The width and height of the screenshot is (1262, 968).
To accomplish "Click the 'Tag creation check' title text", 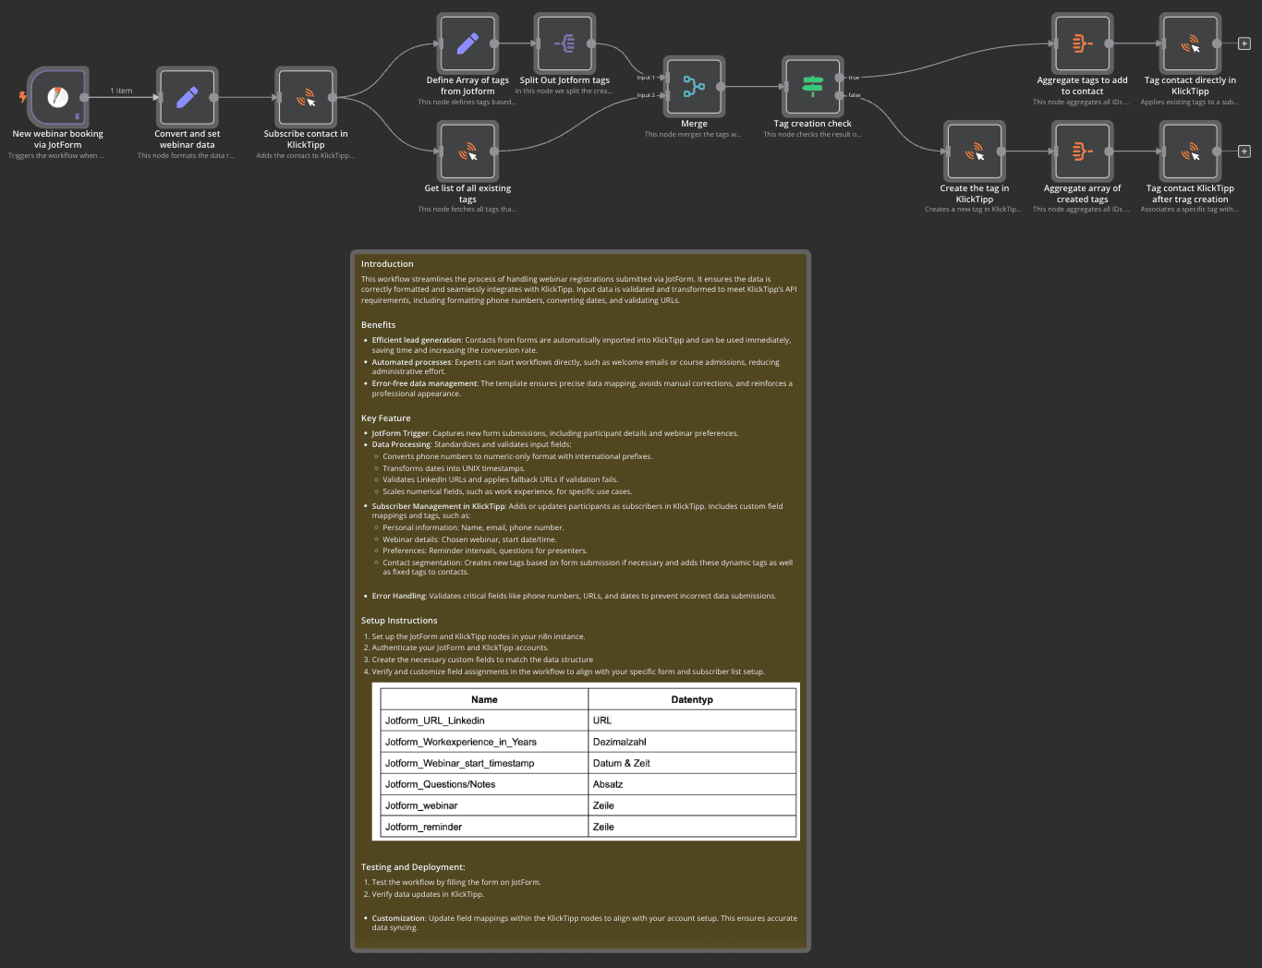I will pos(813,124).
